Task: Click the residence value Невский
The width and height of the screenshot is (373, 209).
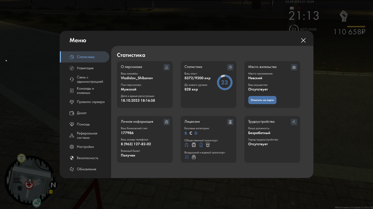Action: (x=255, y=78)
